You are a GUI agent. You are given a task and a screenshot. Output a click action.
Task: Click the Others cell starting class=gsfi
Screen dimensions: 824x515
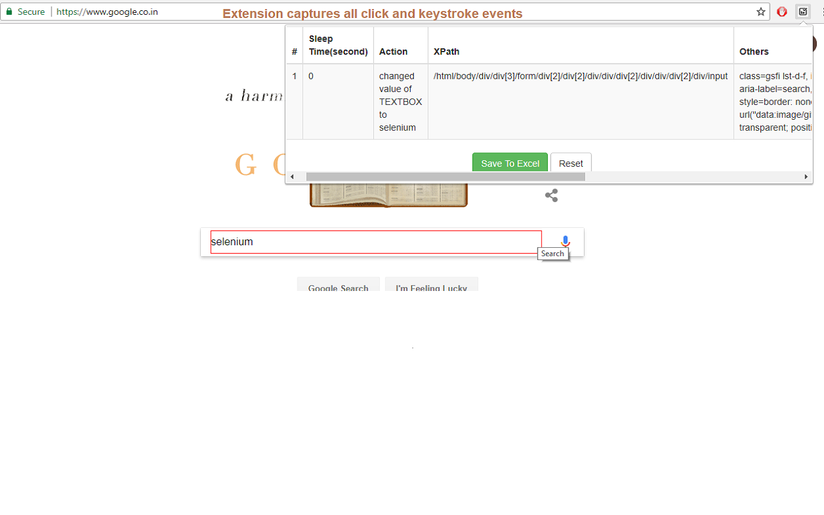pyautogui.click(x=773, y=102)
